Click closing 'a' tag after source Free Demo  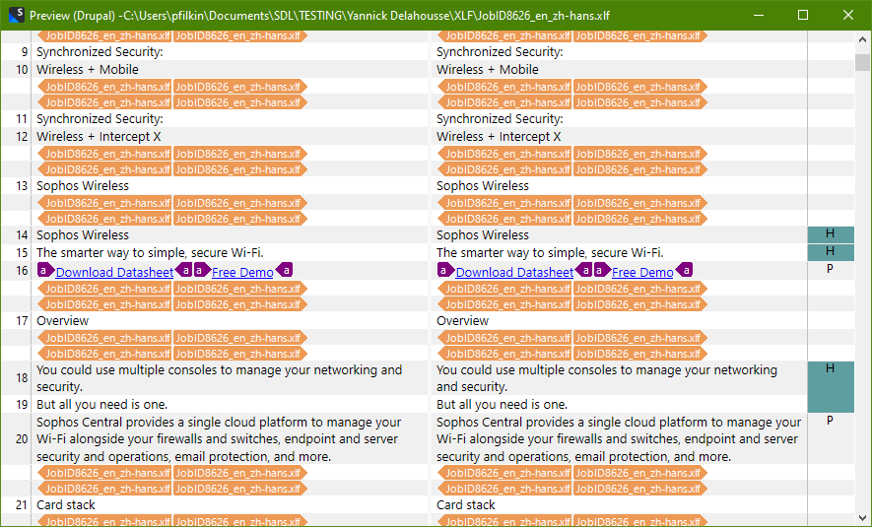click(284, 270)
